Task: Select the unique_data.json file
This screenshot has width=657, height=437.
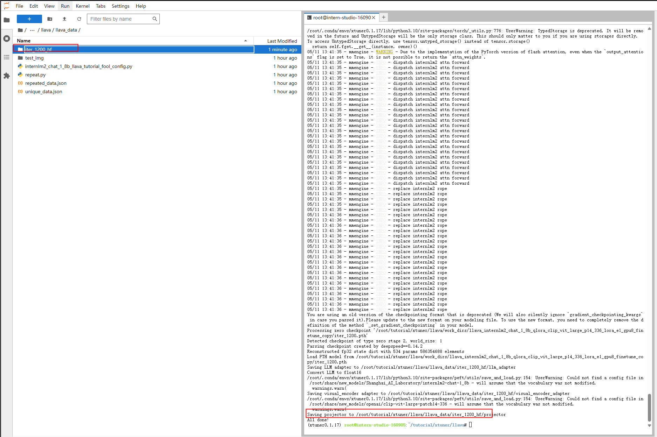Action: (x=157, y=91)
